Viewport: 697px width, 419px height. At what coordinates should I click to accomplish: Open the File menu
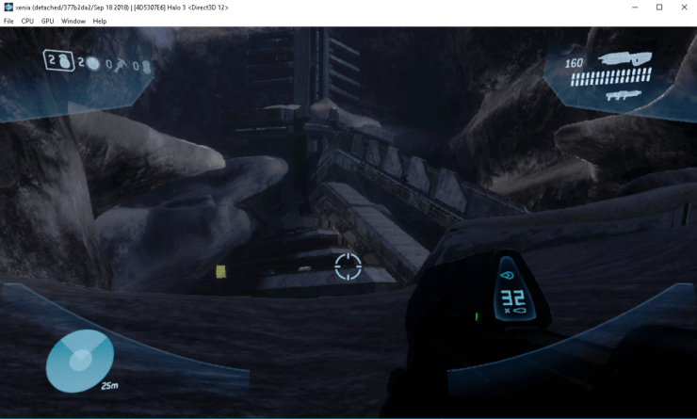point(8,21)
